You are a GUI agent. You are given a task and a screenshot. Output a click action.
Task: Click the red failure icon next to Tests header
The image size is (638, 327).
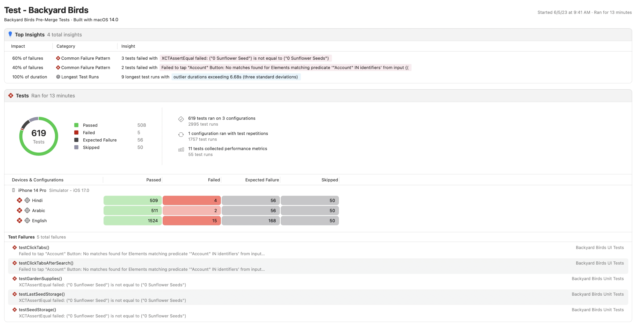11,95
